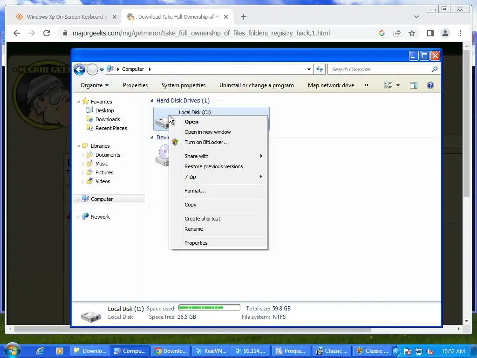Screen dimensions: 477x358
Task: Choose Turn on BitLocker
Action: (218, 142)
